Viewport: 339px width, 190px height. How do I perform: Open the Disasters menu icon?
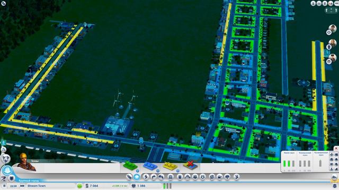[x=237, y=177]
